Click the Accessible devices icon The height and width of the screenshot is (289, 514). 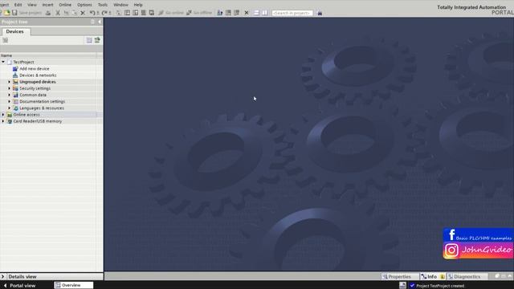pos(220,13)
